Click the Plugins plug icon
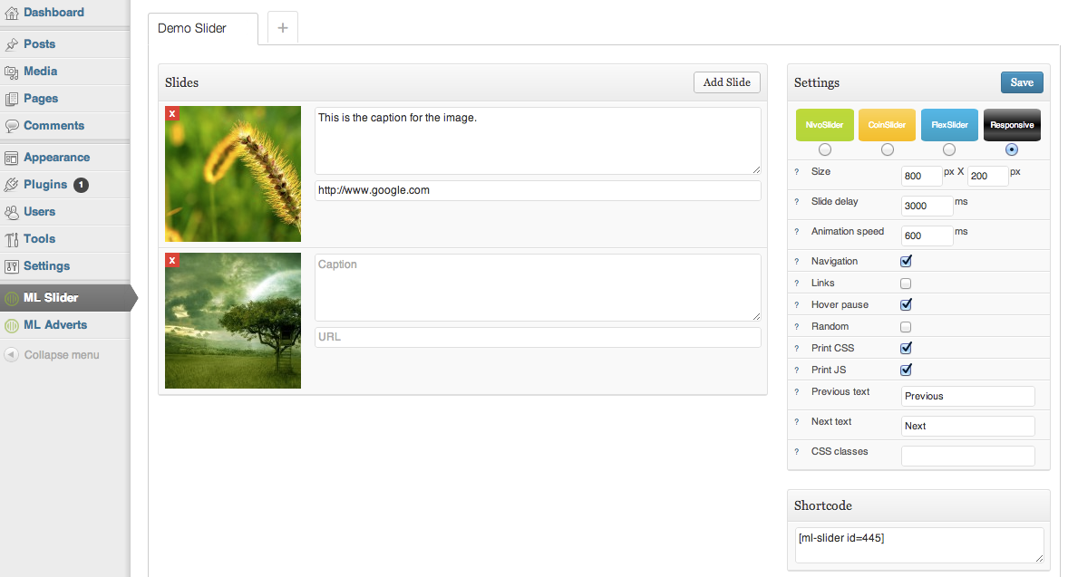Image resolution: width=1068 pixels, height=577 pixels. pyautogui.click(x=12, y=185)
